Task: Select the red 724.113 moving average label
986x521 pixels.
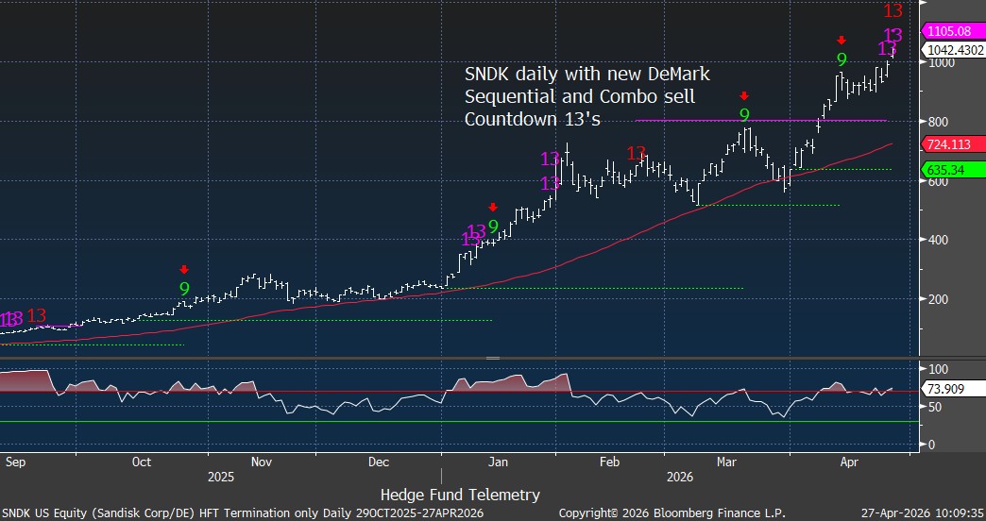Action: pyautogui.click(x=952, y=144)
